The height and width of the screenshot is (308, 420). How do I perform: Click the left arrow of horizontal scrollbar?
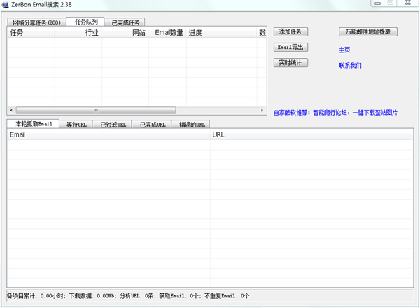click(10, 110)
